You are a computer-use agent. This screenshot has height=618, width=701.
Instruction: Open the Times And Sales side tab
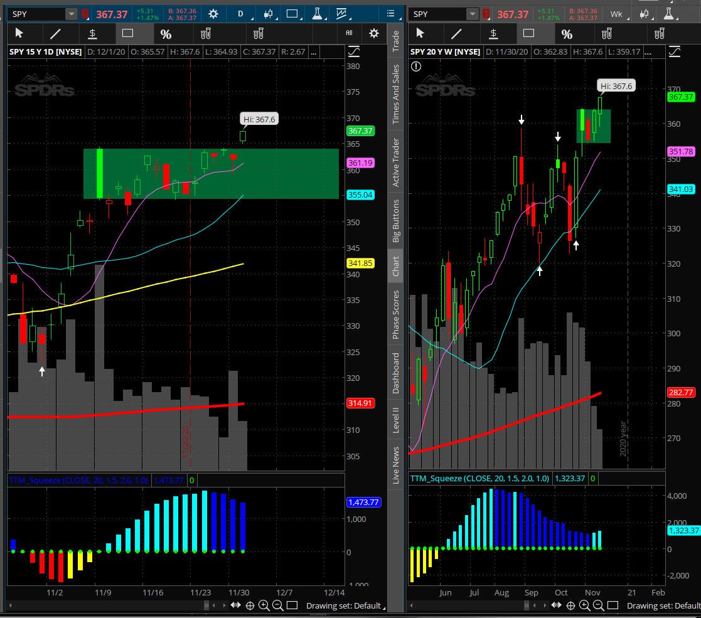click(396, 95)
